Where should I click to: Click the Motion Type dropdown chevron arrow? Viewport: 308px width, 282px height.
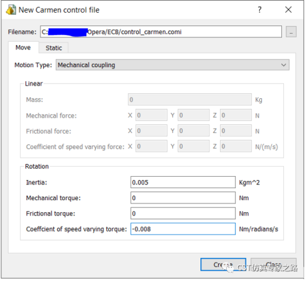[x=283, y=65]
